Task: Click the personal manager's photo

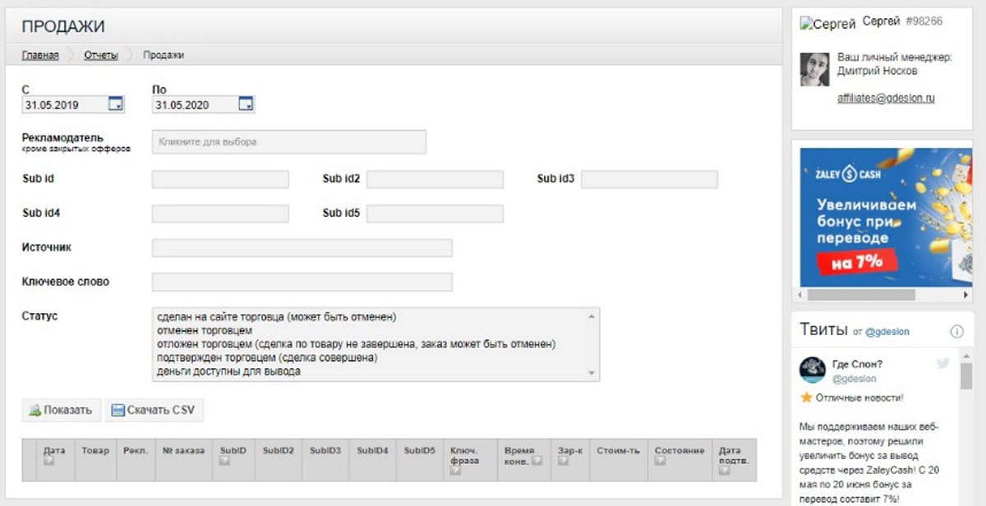Action: click(814, 70)
